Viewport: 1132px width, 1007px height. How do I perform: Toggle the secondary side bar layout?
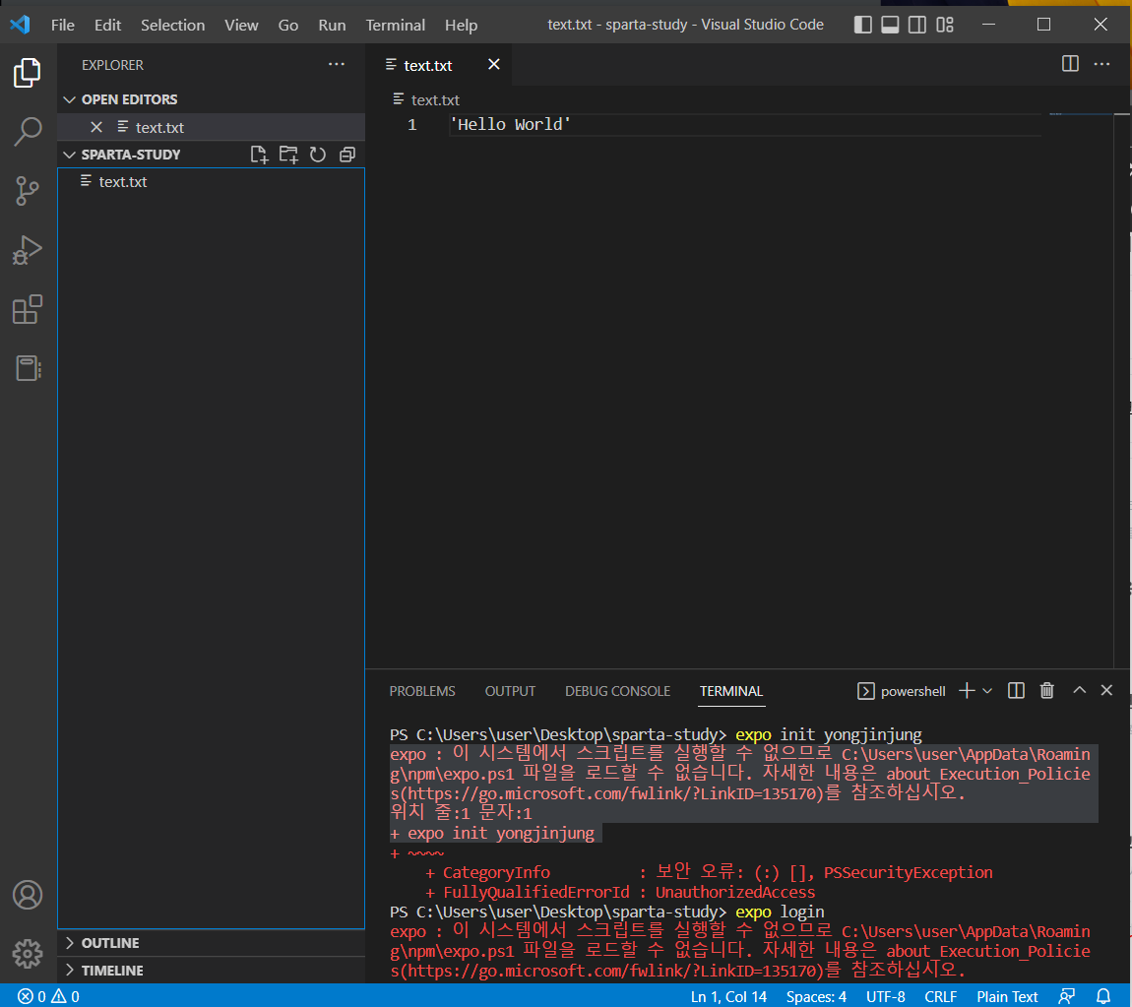pyautogui.click(x=917, y=25)
